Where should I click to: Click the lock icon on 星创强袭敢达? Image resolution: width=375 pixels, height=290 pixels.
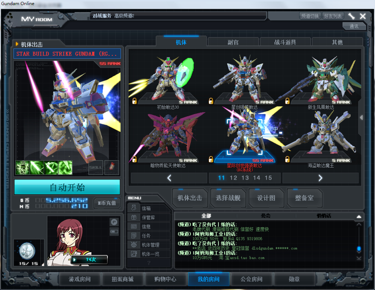pos(211,101)
